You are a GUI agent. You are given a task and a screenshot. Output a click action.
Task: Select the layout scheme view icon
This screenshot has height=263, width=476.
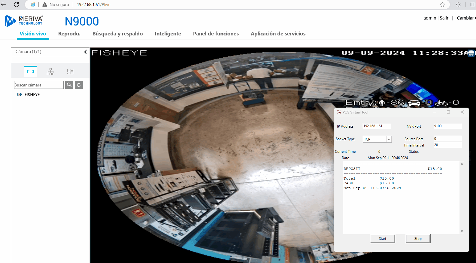[70, 71]
